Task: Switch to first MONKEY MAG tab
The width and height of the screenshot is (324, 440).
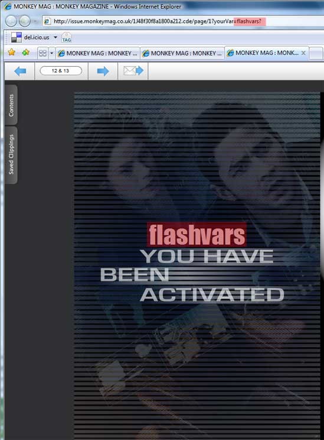Action: click(97, 53)
